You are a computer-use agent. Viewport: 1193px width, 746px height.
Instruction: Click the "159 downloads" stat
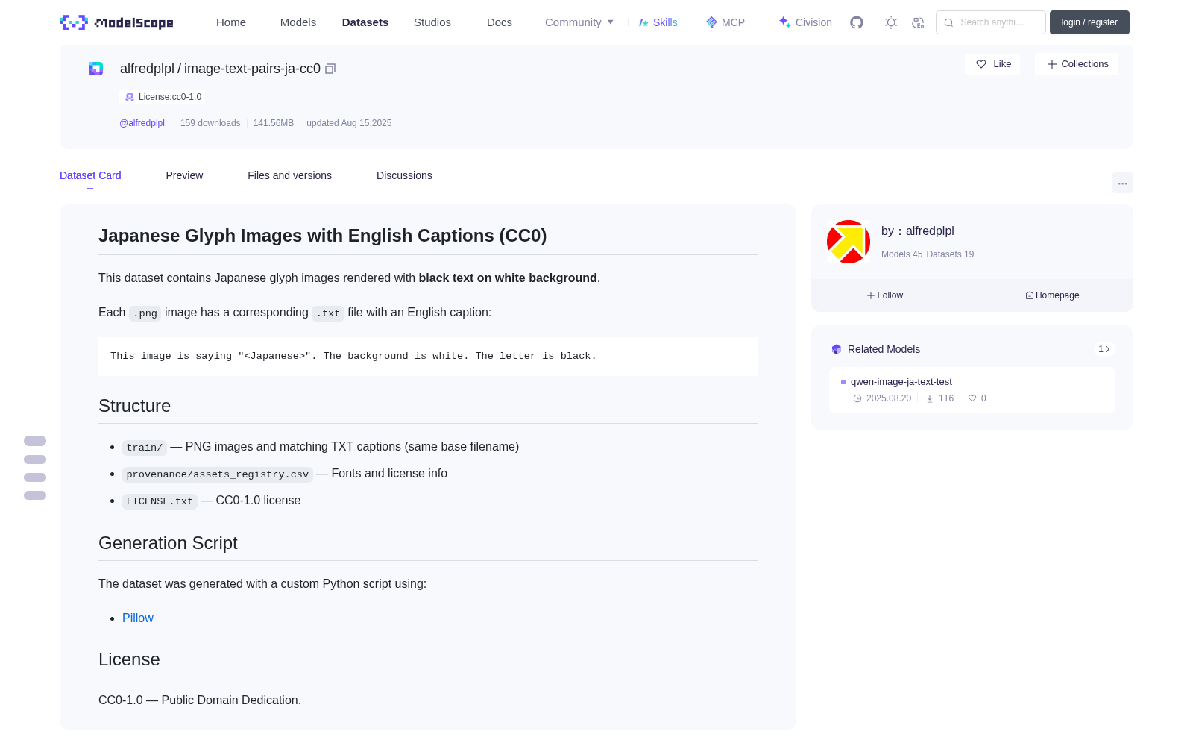pyautogui.click(x=210, y=123)
